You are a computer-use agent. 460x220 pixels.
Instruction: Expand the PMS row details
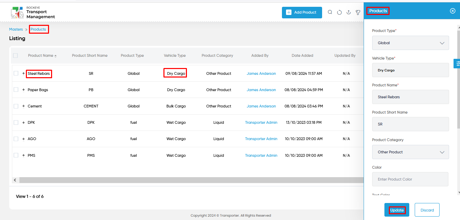(23, 155)
